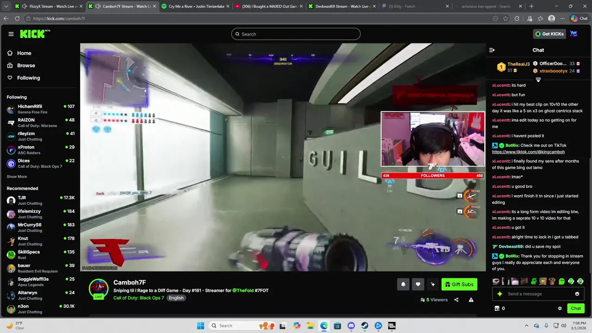
Task: Open MrCurryS6 recommended channel
Action: click(40, 228)
